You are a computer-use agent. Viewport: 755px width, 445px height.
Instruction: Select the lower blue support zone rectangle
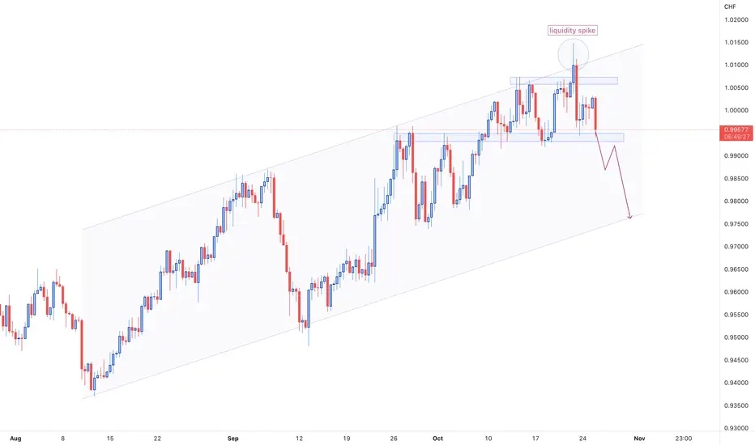pyautogui.click(x=509, y=138)
